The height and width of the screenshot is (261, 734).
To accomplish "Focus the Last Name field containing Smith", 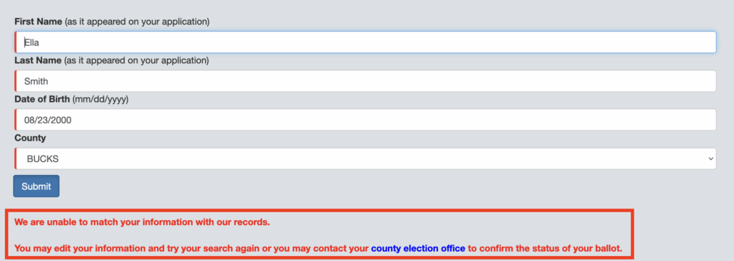I will [x=365, y=81].
